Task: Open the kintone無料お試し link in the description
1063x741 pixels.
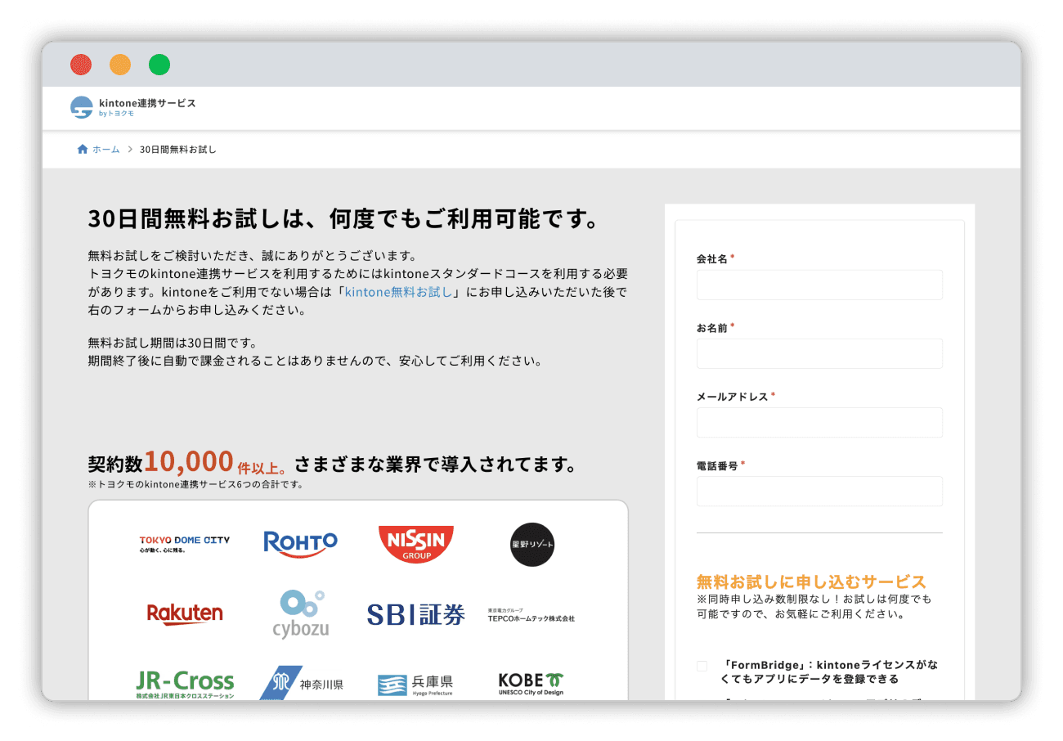Action: click(398, 292)
